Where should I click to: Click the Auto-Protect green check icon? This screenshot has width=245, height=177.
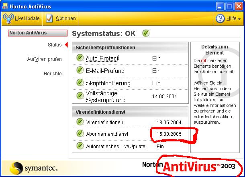pyautogui.click(x=80, y=58)
